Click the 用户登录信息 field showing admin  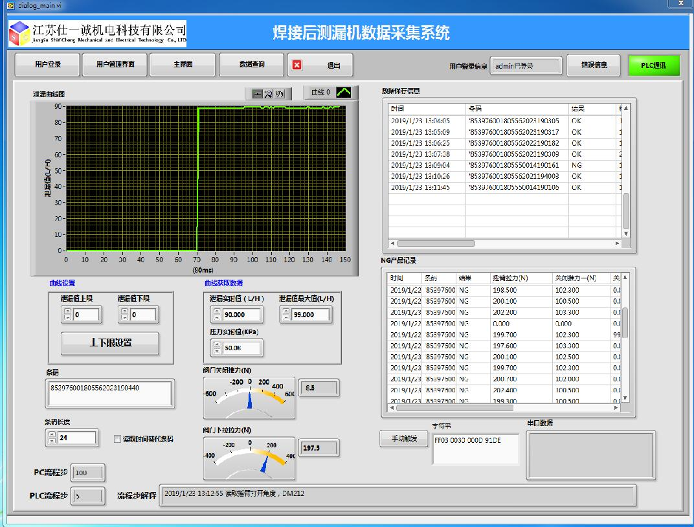pos(526,66)
